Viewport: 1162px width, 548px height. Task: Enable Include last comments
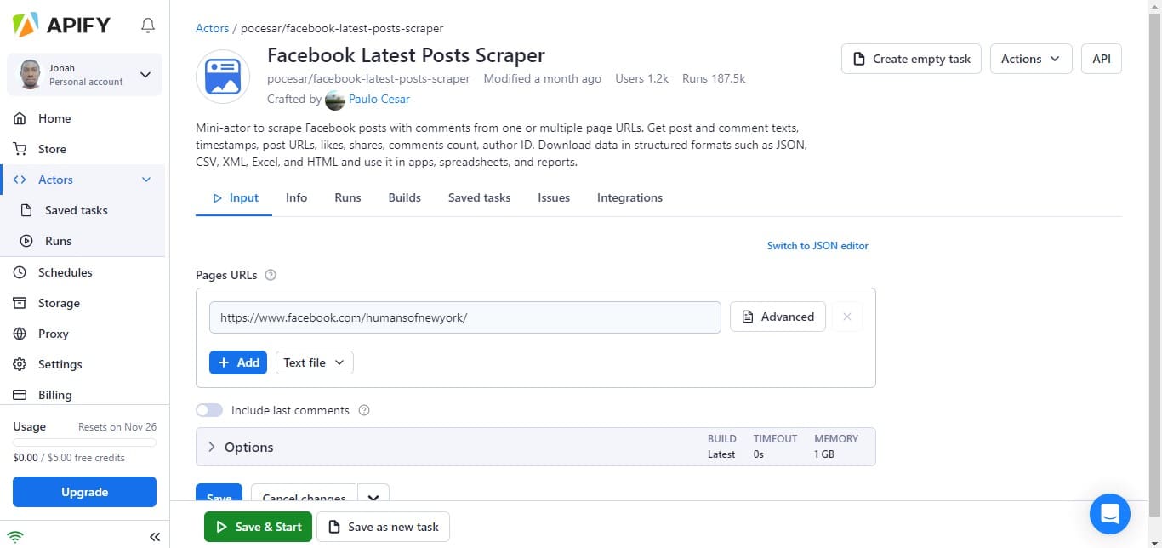click(209, 409)
